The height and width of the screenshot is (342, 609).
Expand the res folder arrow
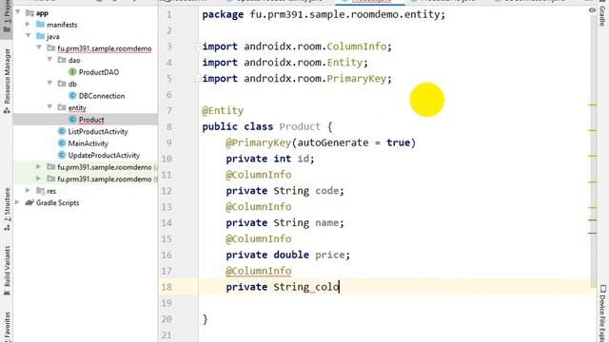click(28, 190)
